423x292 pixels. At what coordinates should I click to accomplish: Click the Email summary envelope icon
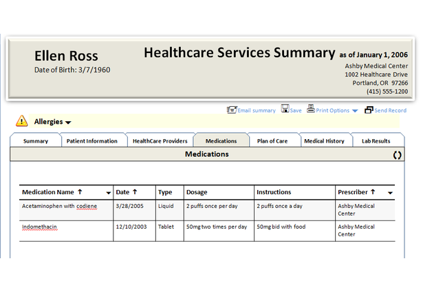(x=232, y=109)
